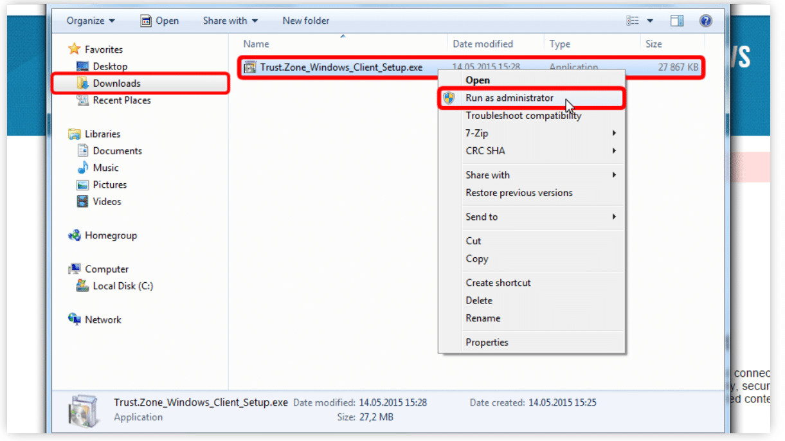Click the Size 27,2 MB value in details pane
The height and width of the screenshot is (441, 785).
(x=375, y=417)
